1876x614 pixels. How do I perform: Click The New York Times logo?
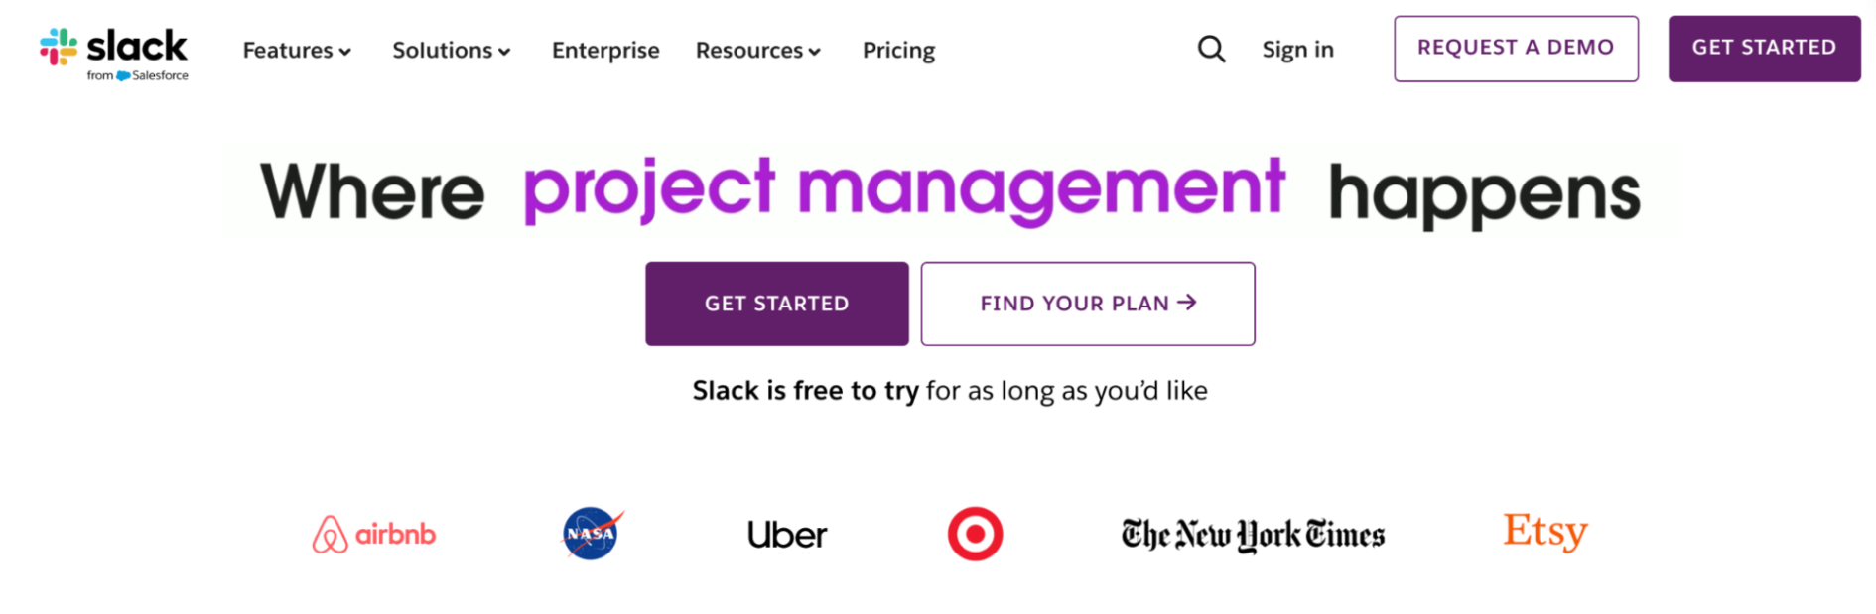pyautogui.click(x=1253, y=535)
